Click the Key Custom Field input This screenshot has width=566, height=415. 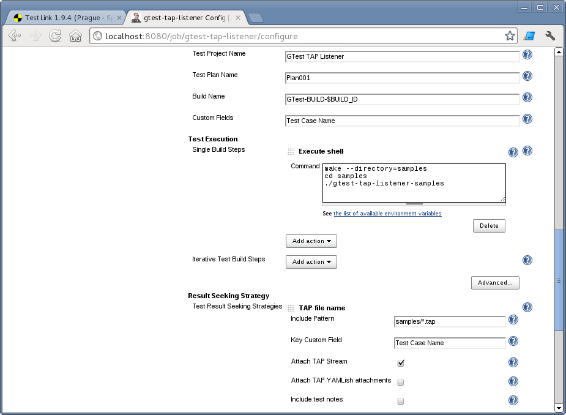pyautogui.click(x=450, y=343)
